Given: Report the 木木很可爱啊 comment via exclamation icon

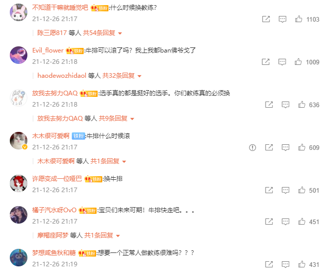Looking at the screenshot, I should coord(253,147).
